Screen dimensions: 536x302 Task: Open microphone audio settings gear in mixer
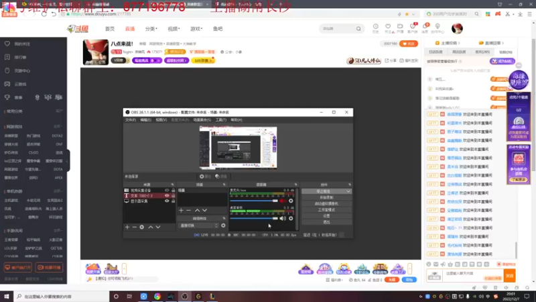coord(291,201)
